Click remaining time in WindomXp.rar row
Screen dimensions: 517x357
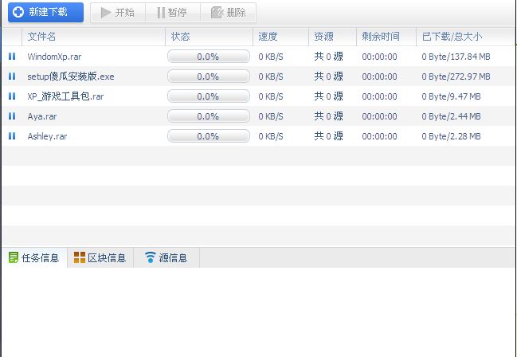379,57
